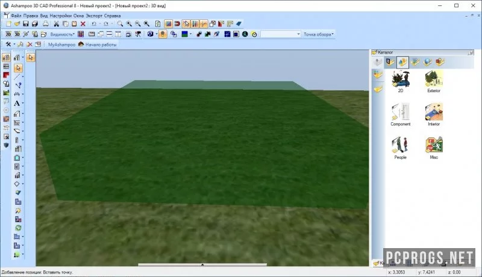Open the Экспорт menu

[x=94, y=16]
